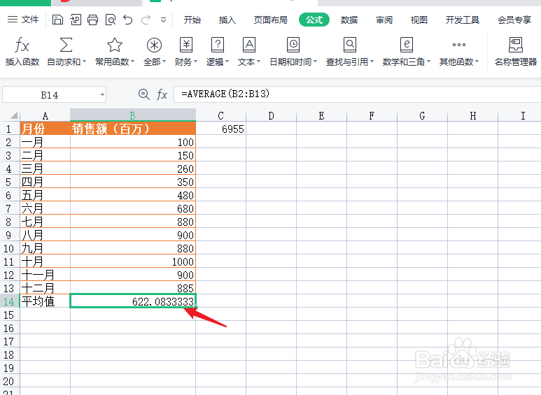Expand quick access toolbar customize arrow
Viewport: 541px width, 395px height.
(164, 20)
